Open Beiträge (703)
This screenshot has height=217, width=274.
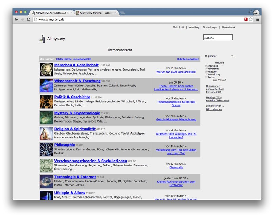pos(213,98)
